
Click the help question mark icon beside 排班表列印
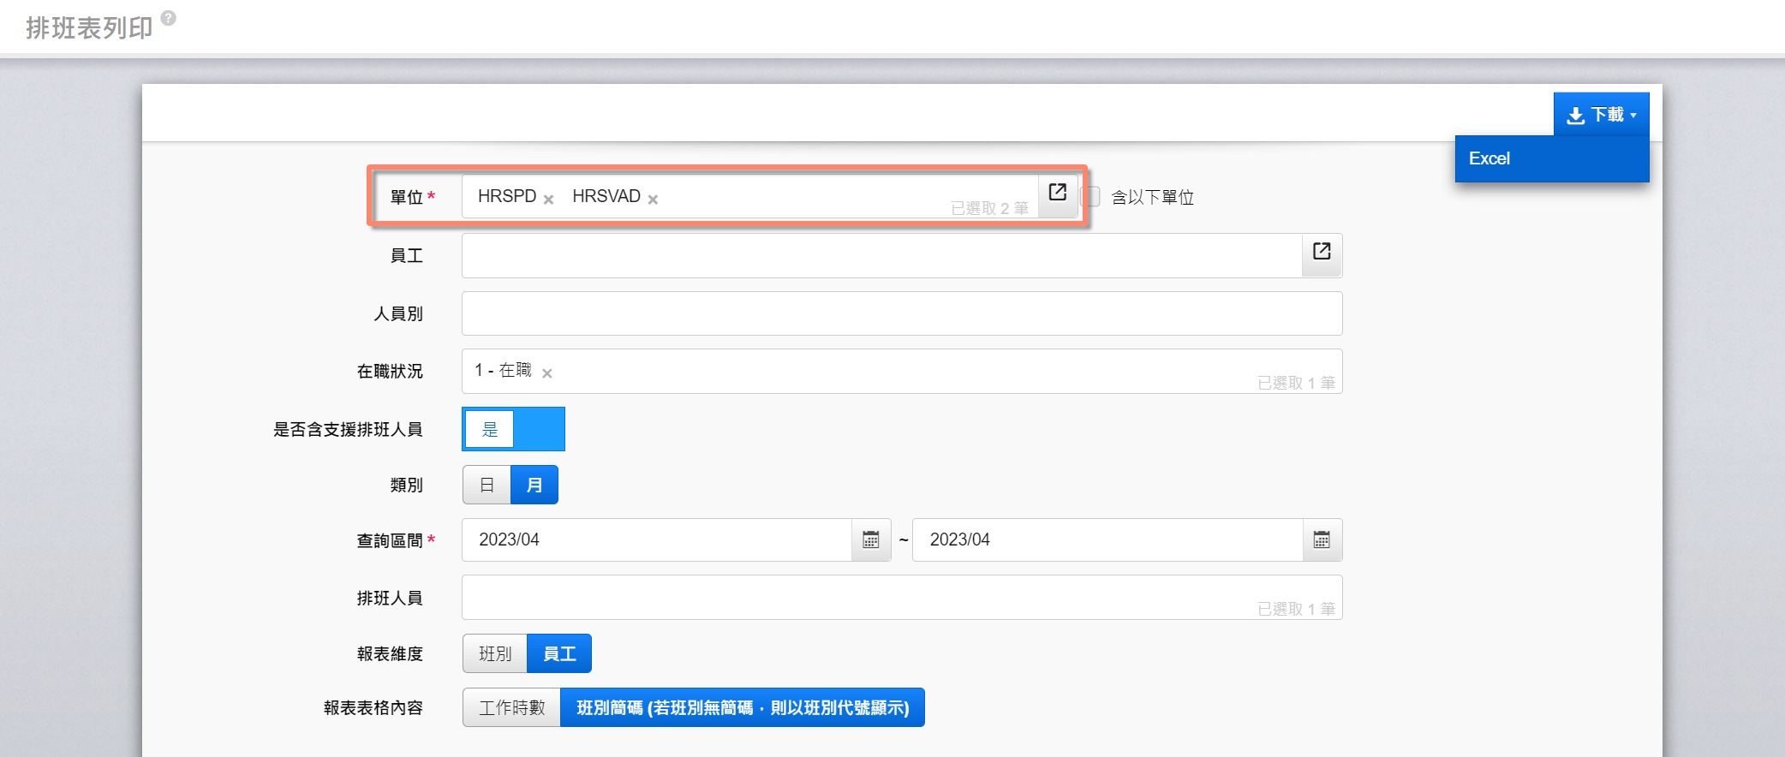[169, 18]
